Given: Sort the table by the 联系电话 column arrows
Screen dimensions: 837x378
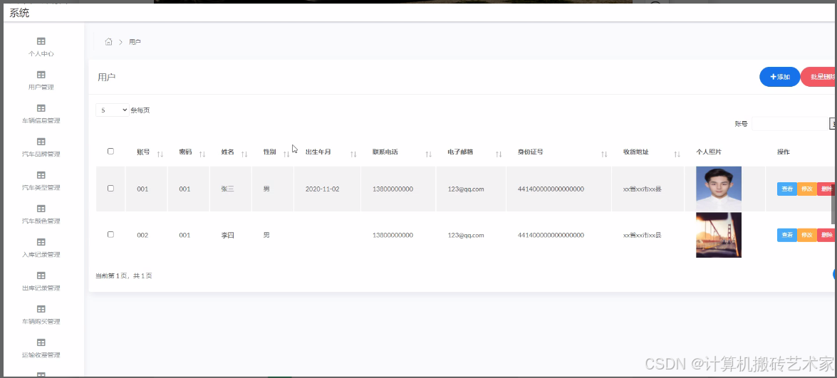Looking at the screenshot, I should (429, 154).
